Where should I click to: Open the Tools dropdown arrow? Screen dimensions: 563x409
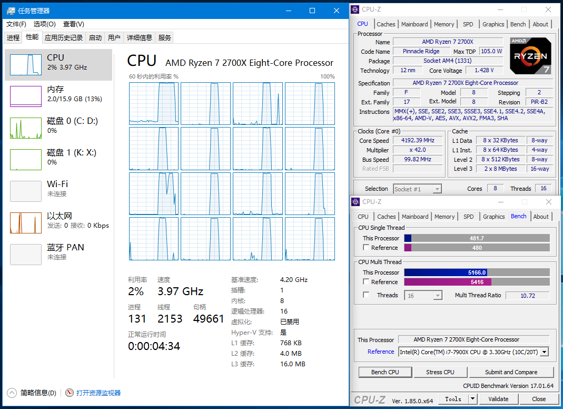[x=472, y=398]
